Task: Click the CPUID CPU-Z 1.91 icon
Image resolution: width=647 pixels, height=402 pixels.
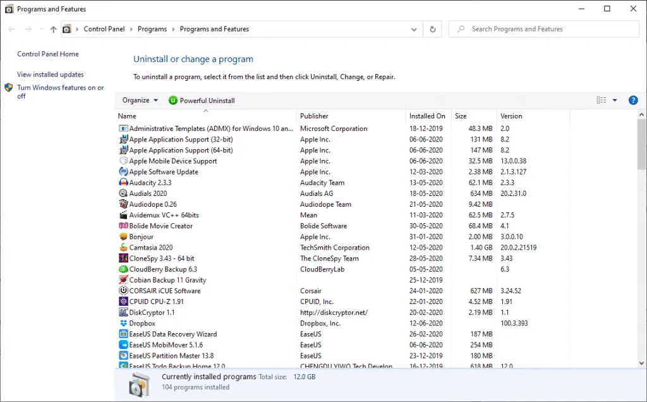Action: [x=123, y=301]
